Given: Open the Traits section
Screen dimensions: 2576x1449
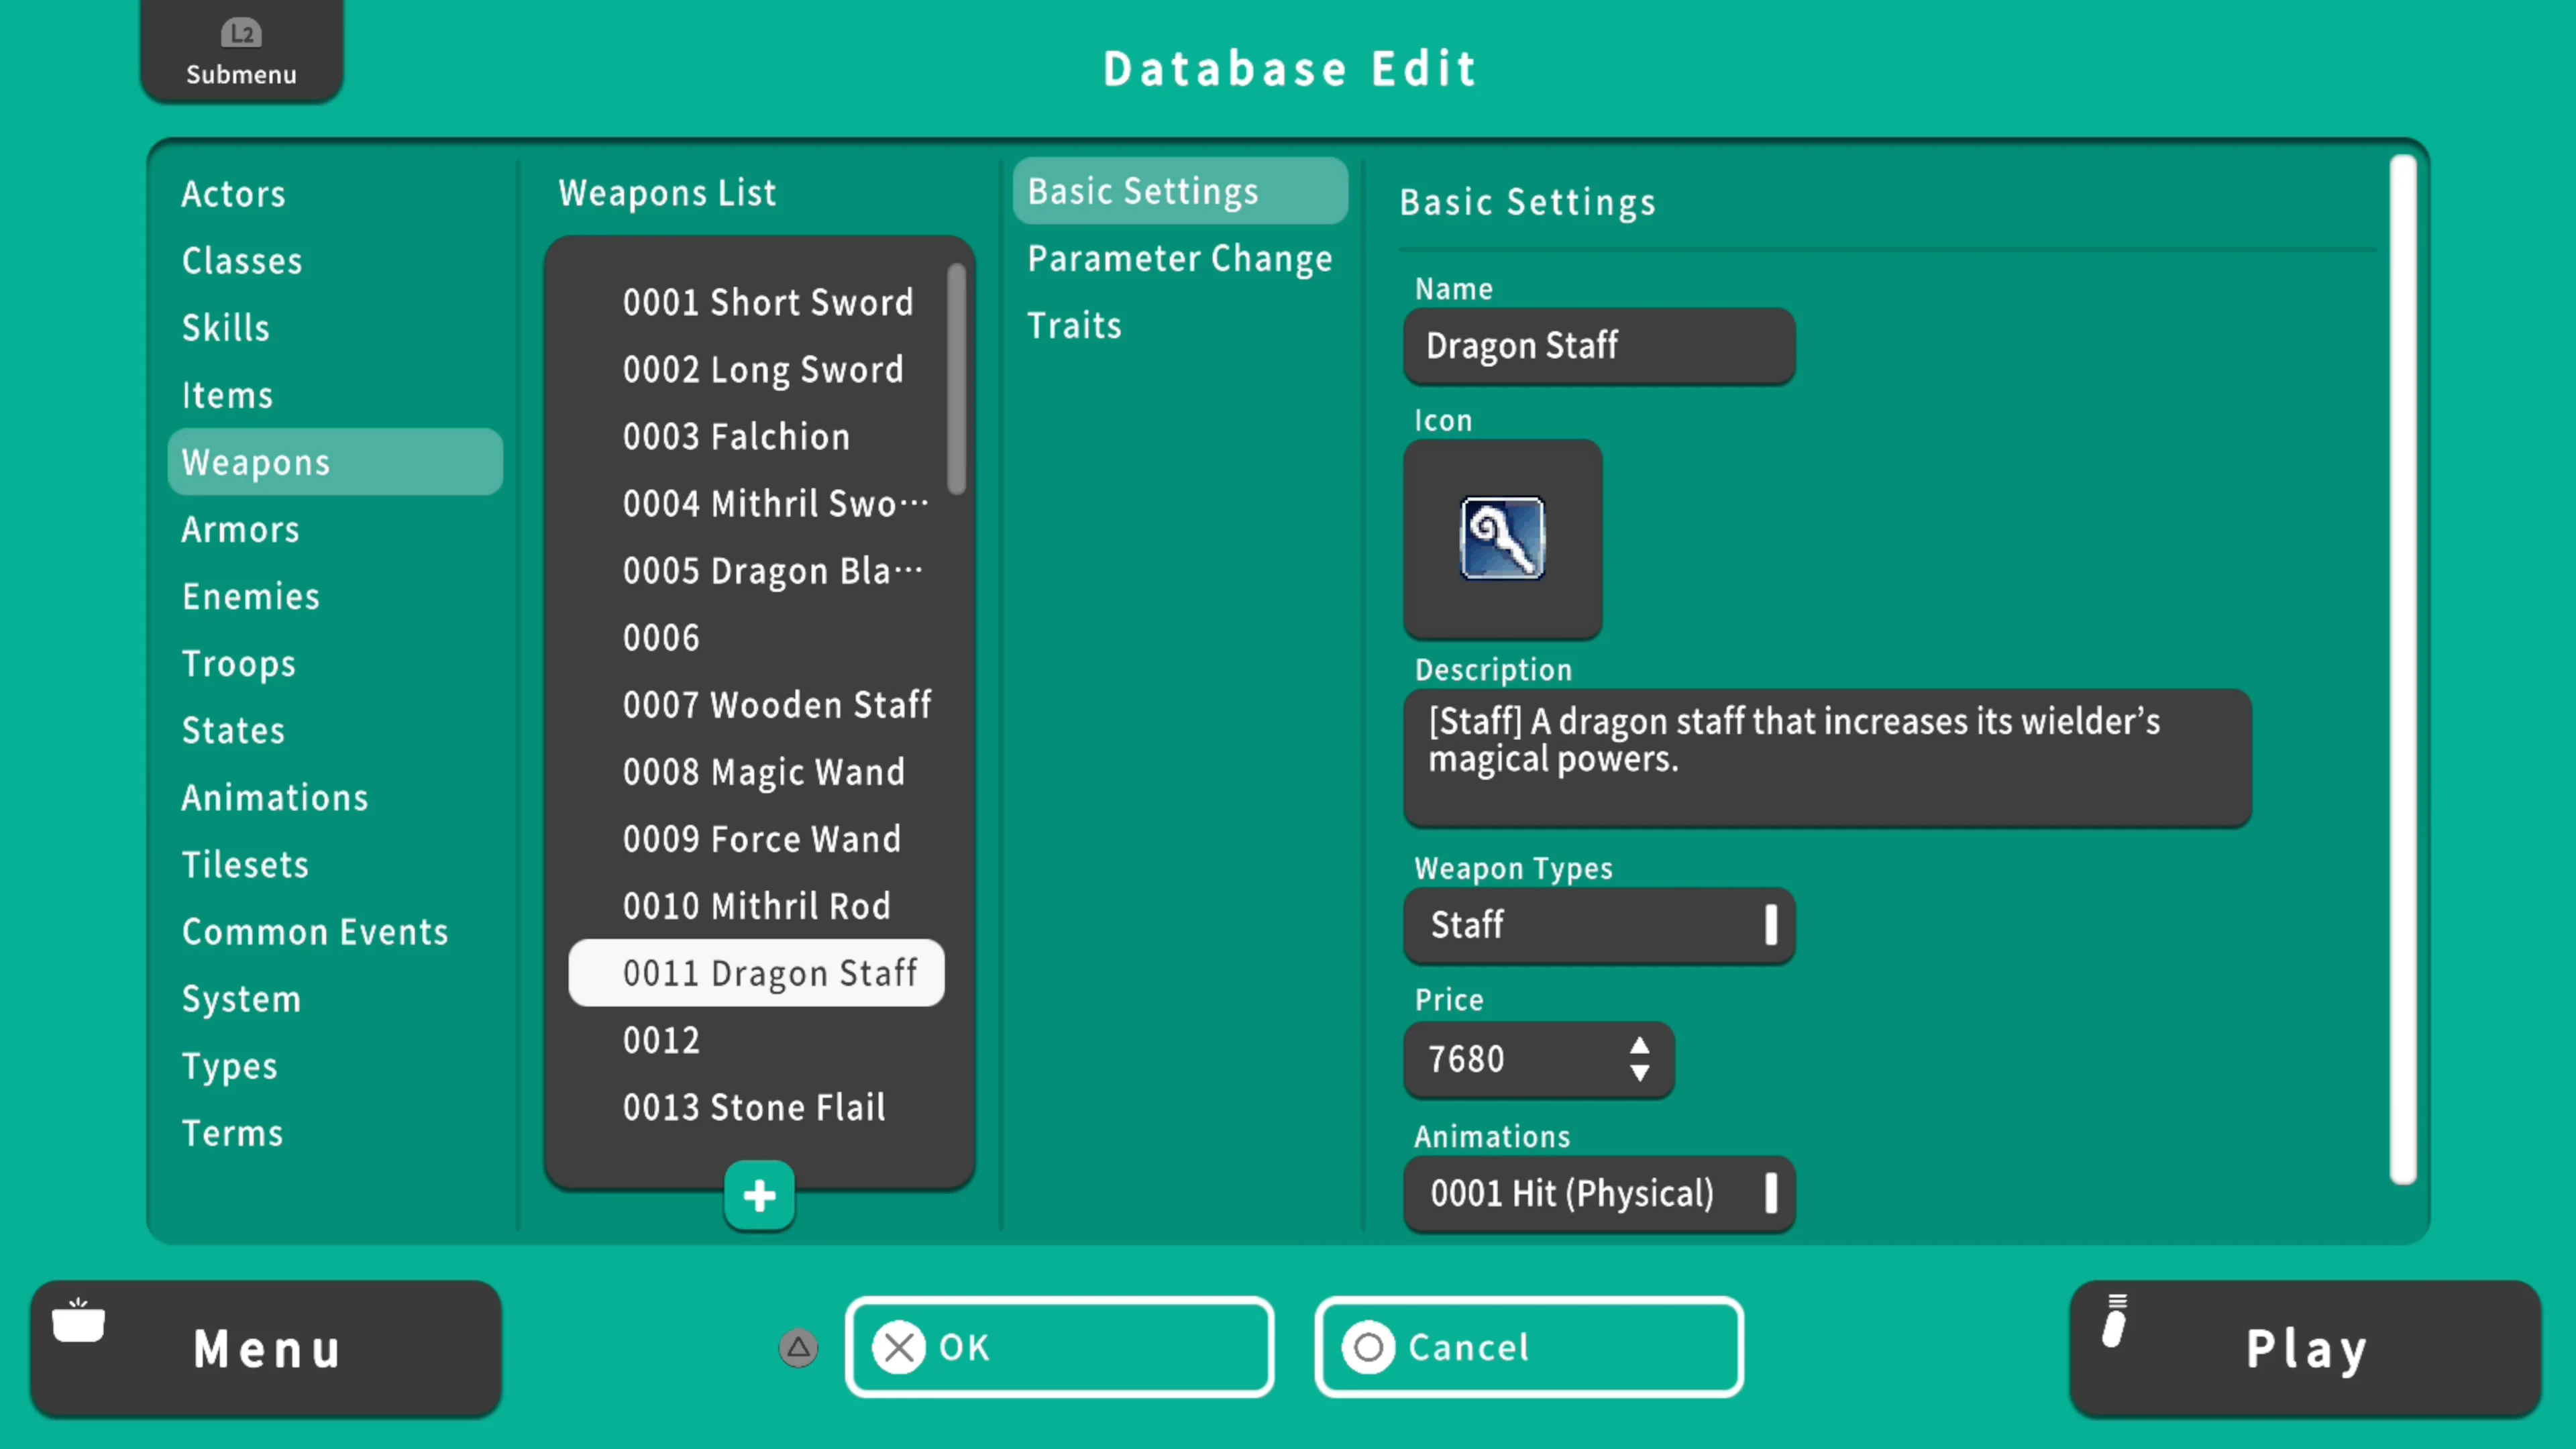Looking at the screenshot, I should (1074, 324).
